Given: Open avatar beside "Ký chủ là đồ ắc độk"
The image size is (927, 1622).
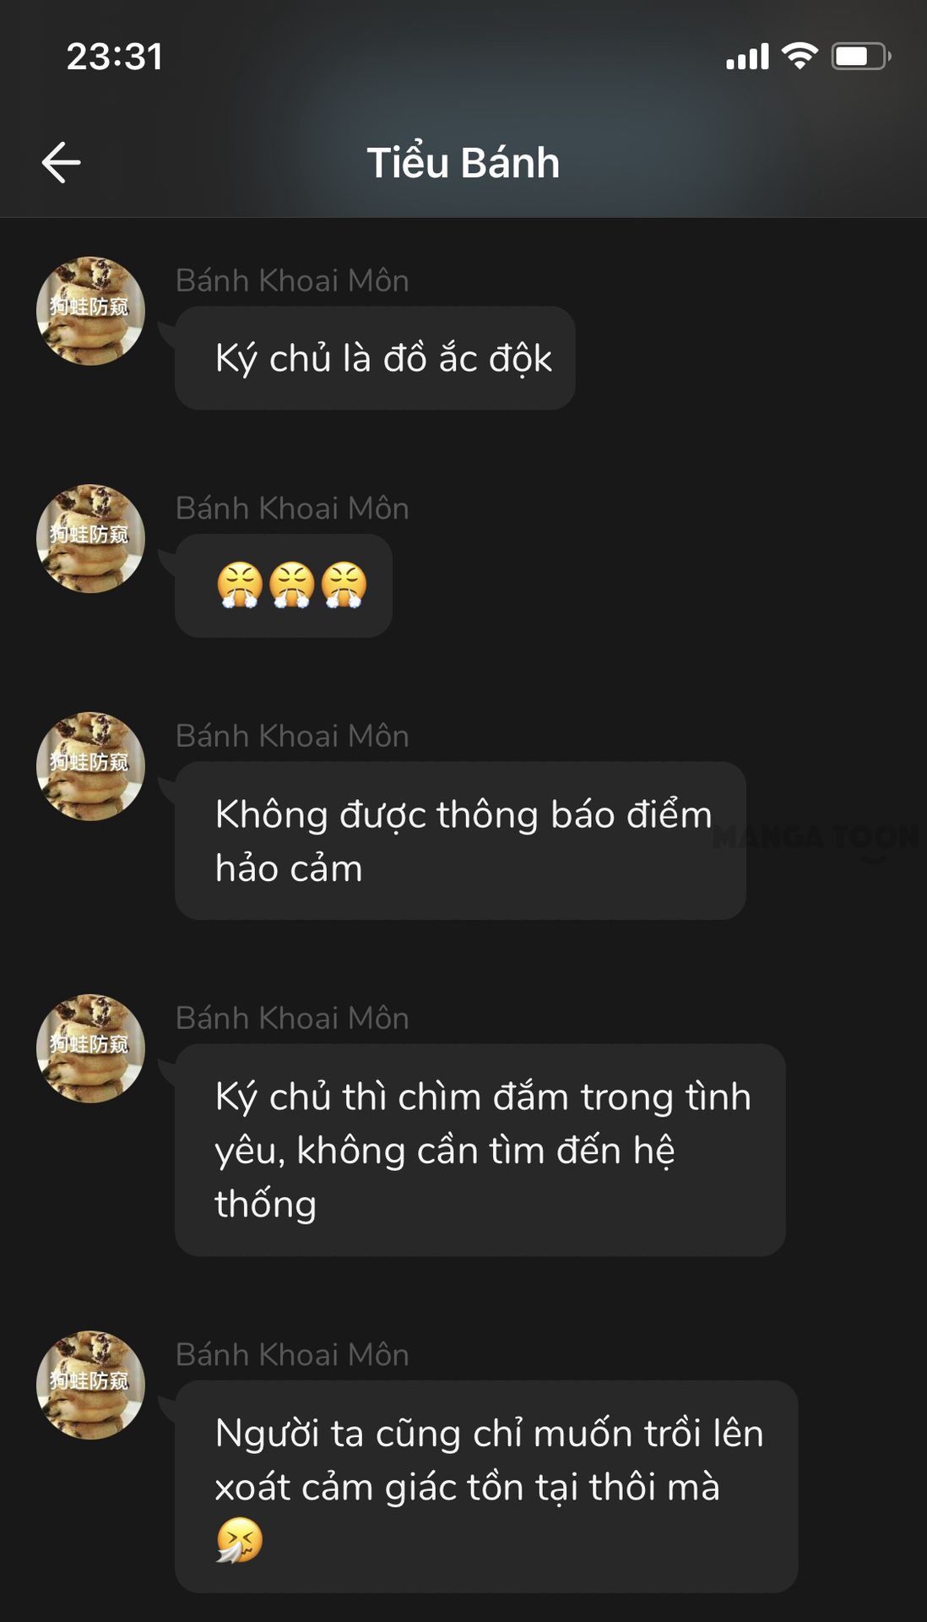Looking at the screenshot, I should [x=90, y=311].
